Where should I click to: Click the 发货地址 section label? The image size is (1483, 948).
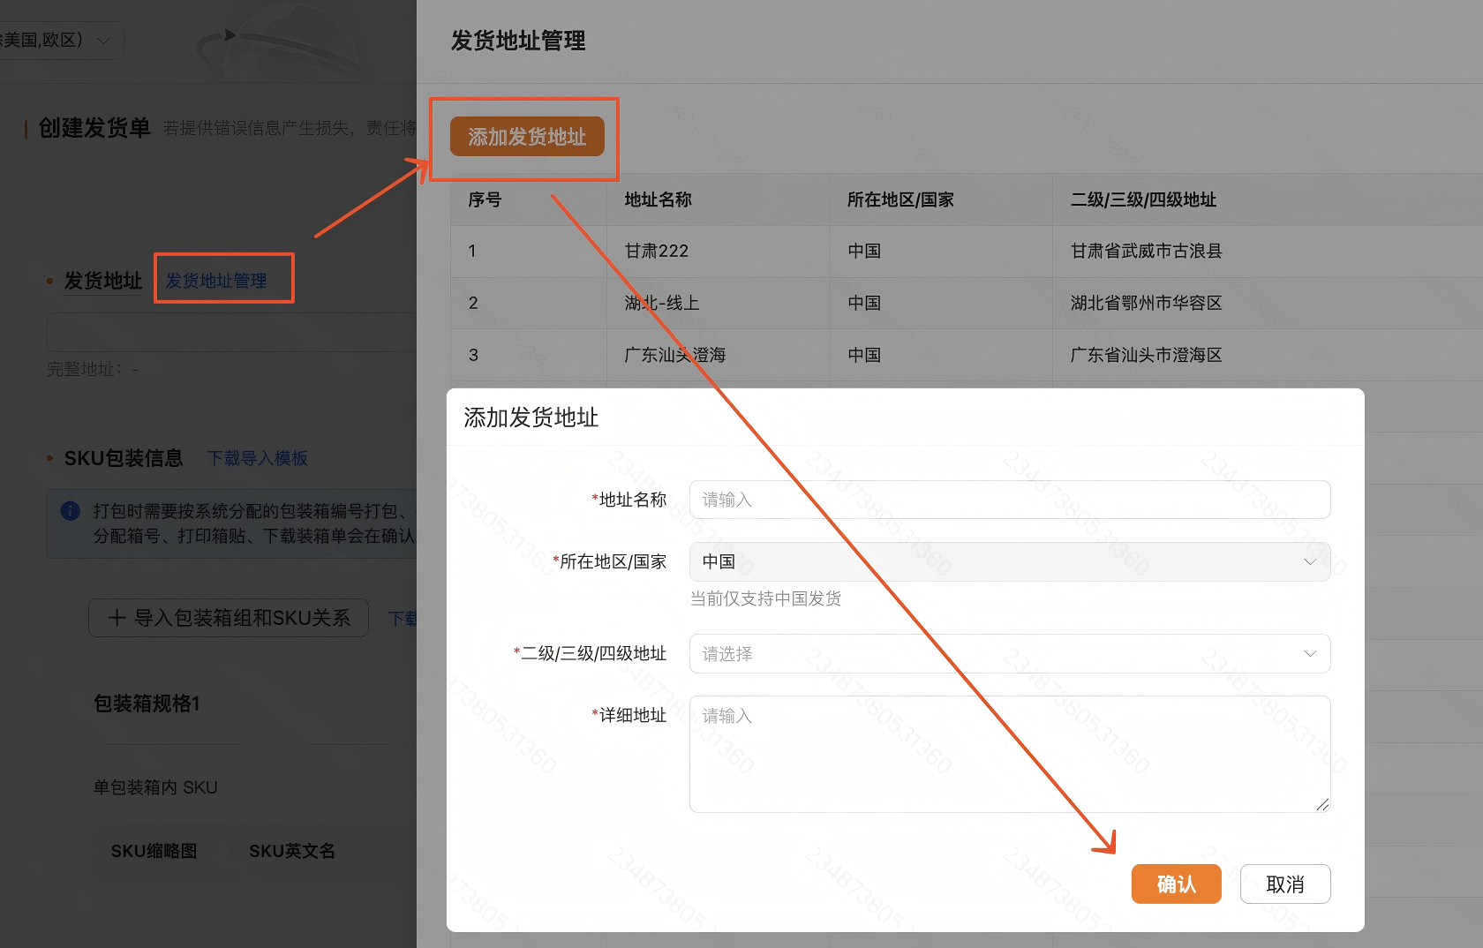click(102, 281)
